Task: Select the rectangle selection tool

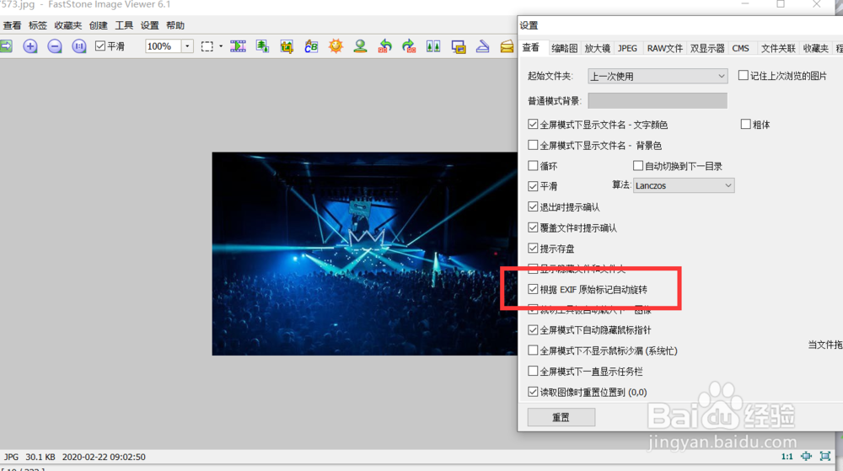Action: 207,46
